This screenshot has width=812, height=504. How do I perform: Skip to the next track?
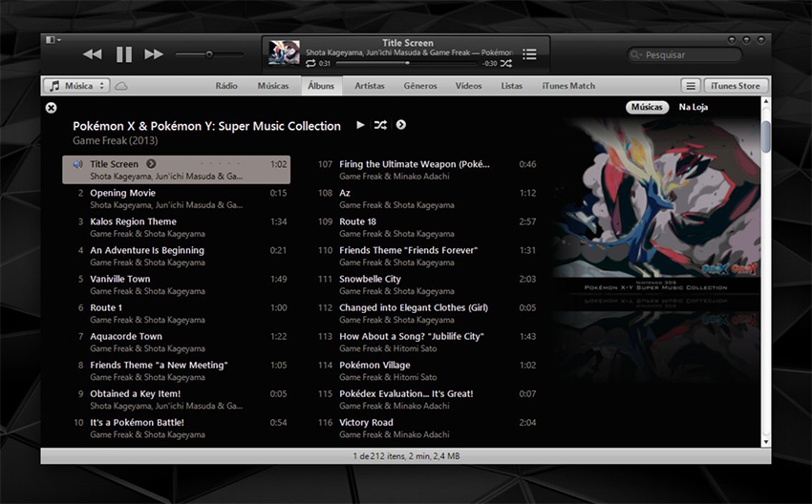coord(154,54)
